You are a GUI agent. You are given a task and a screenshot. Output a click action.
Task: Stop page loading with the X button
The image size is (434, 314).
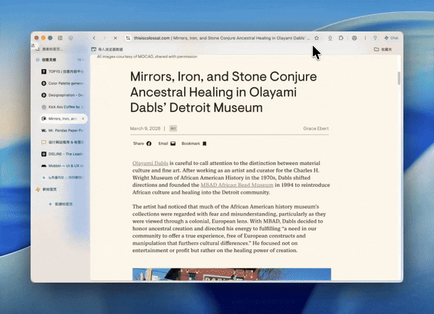pyautogui.click(x=115, y=38)
